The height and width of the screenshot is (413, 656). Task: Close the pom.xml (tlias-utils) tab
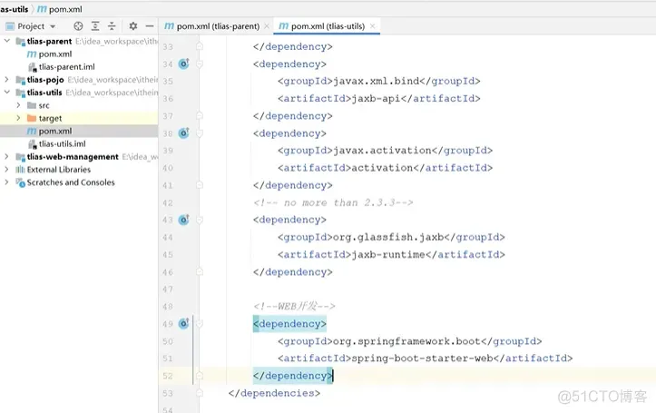click(372, 26)
